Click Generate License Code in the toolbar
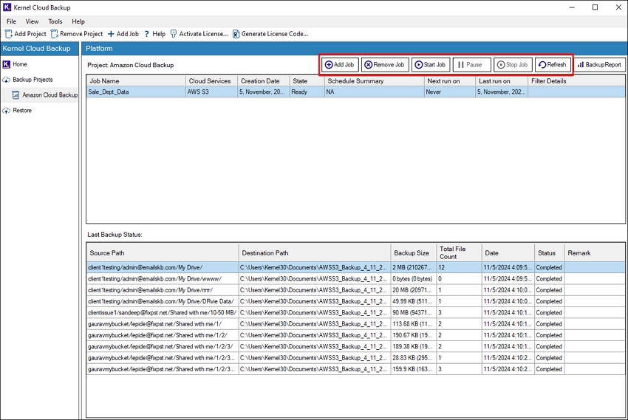628x420 pixels. tap(270, 34)
